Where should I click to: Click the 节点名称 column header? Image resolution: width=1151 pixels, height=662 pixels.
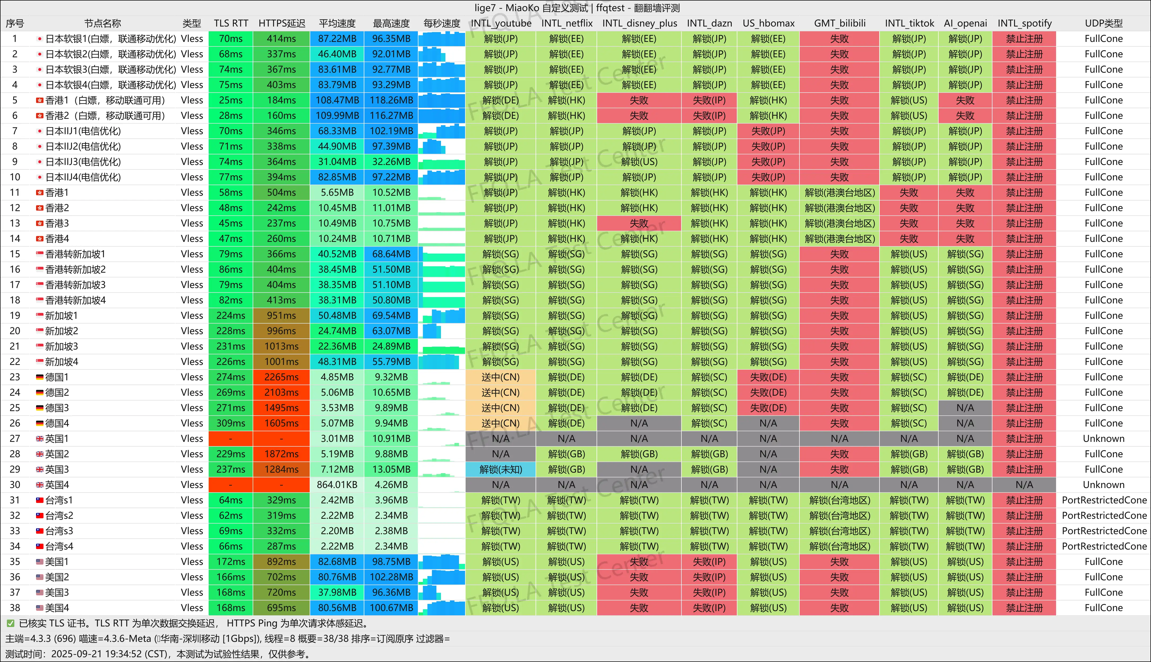point(103,23)
